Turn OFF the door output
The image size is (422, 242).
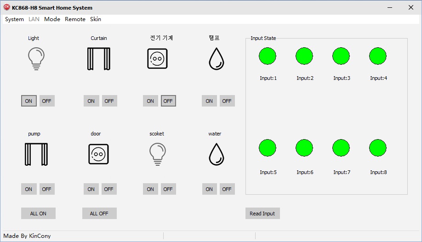108,189
